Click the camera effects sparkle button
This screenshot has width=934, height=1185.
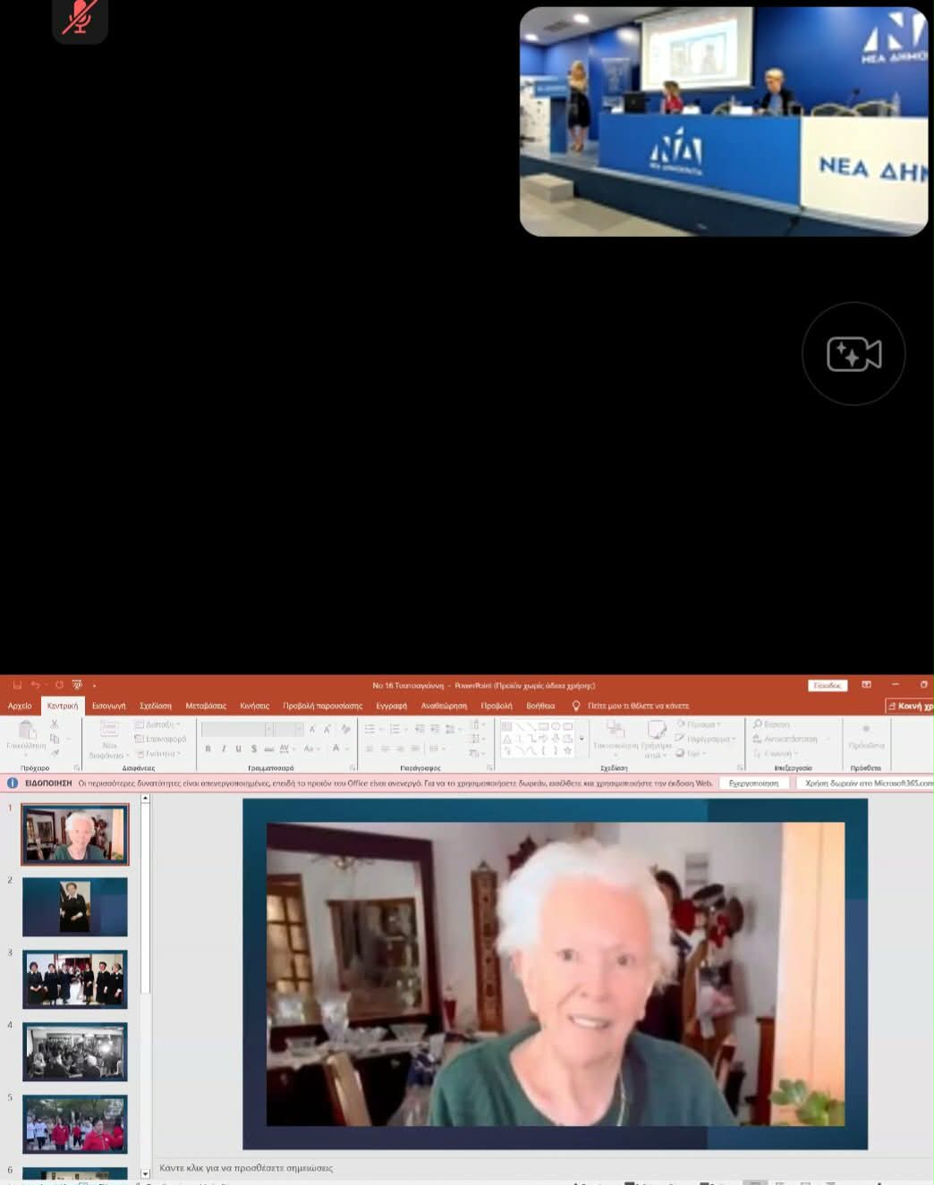(853, 354)
